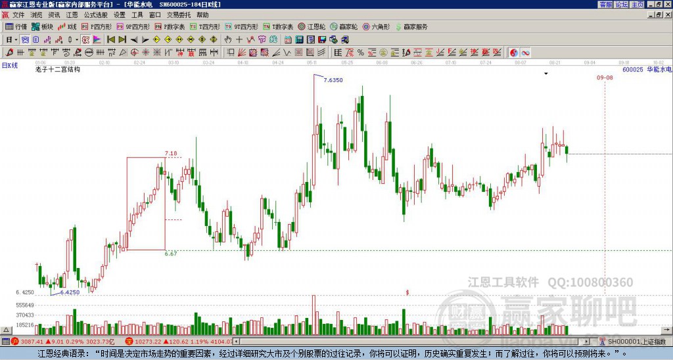
Task: Toggle the 权 adjusted price button
Action: 85,39
